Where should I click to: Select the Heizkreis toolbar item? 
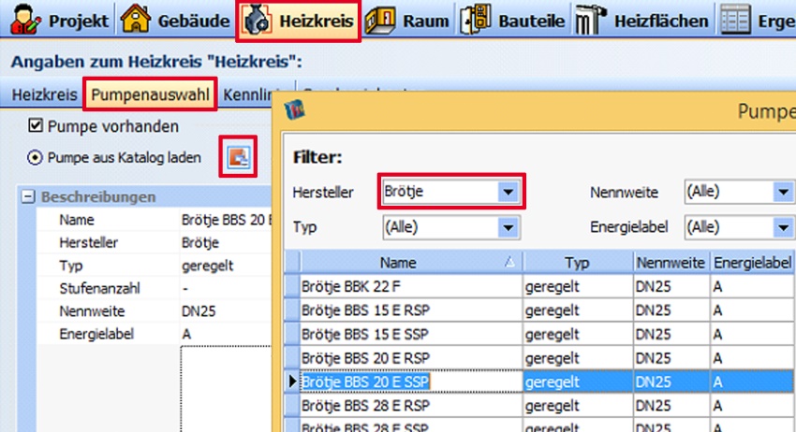(x=299, y=21)
